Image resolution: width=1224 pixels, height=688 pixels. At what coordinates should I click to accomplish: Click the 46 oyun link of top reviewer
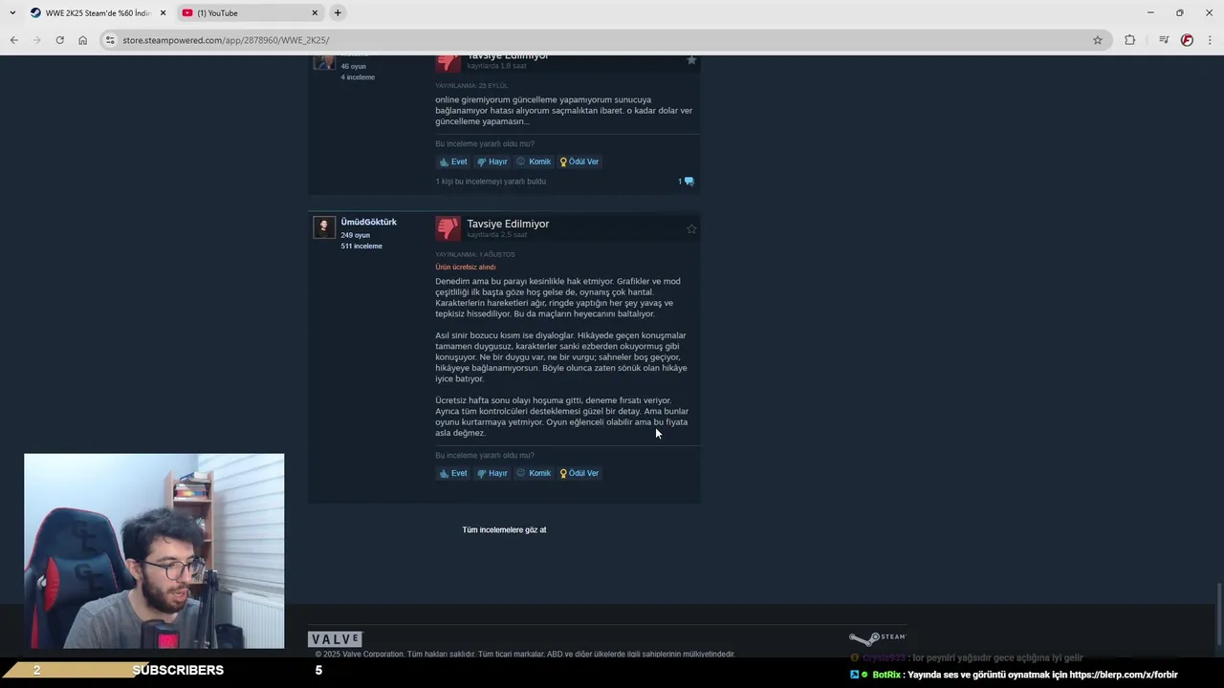tap(353, 67)
